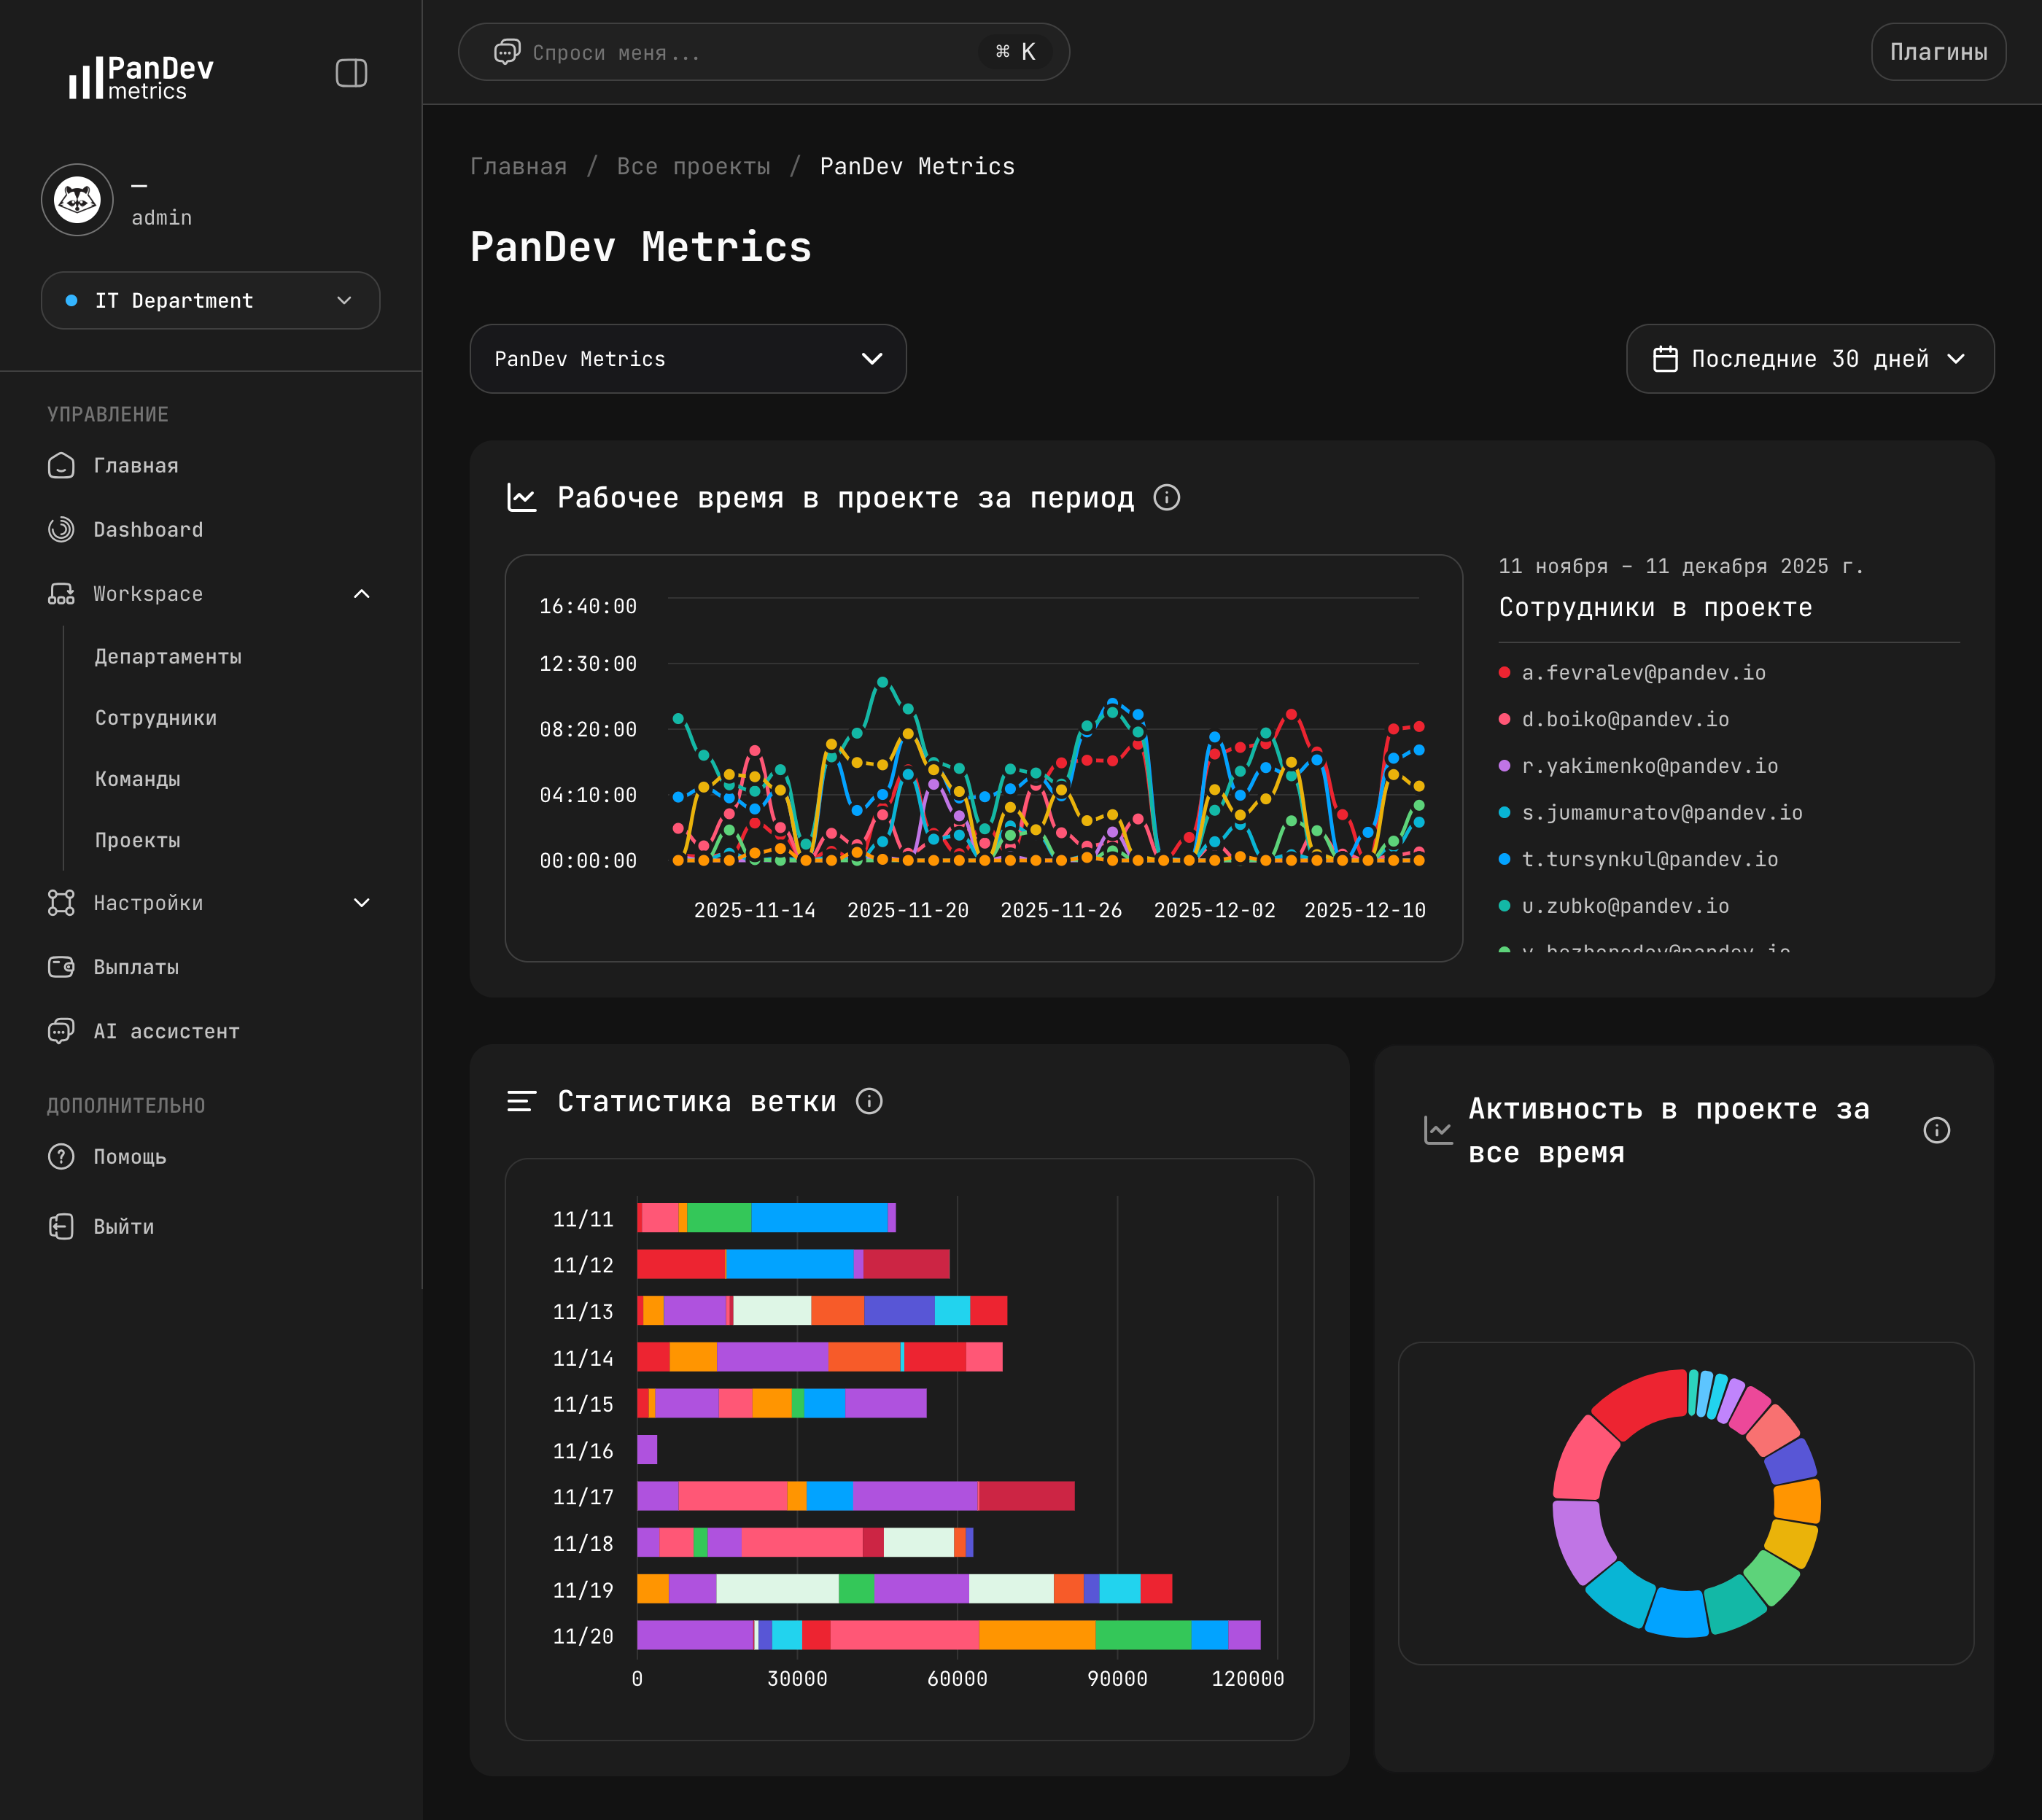Collapse the Workspace menu section
The width and height of the screenshot is (2042, 1820).
361,594
